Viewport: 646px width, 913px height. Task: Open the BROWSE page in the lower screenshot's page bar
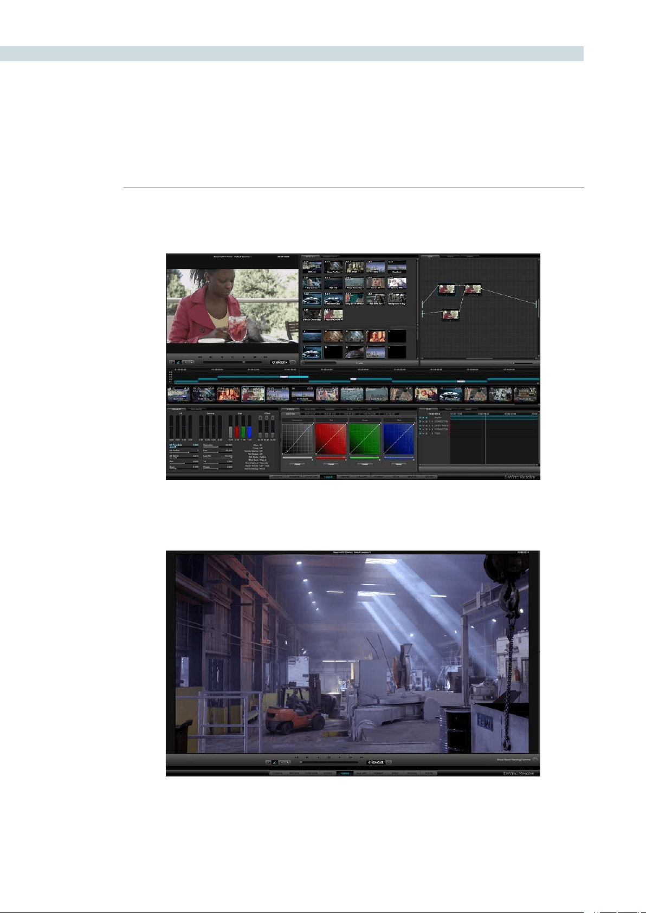pyautogui.click(x=294, y=773)
